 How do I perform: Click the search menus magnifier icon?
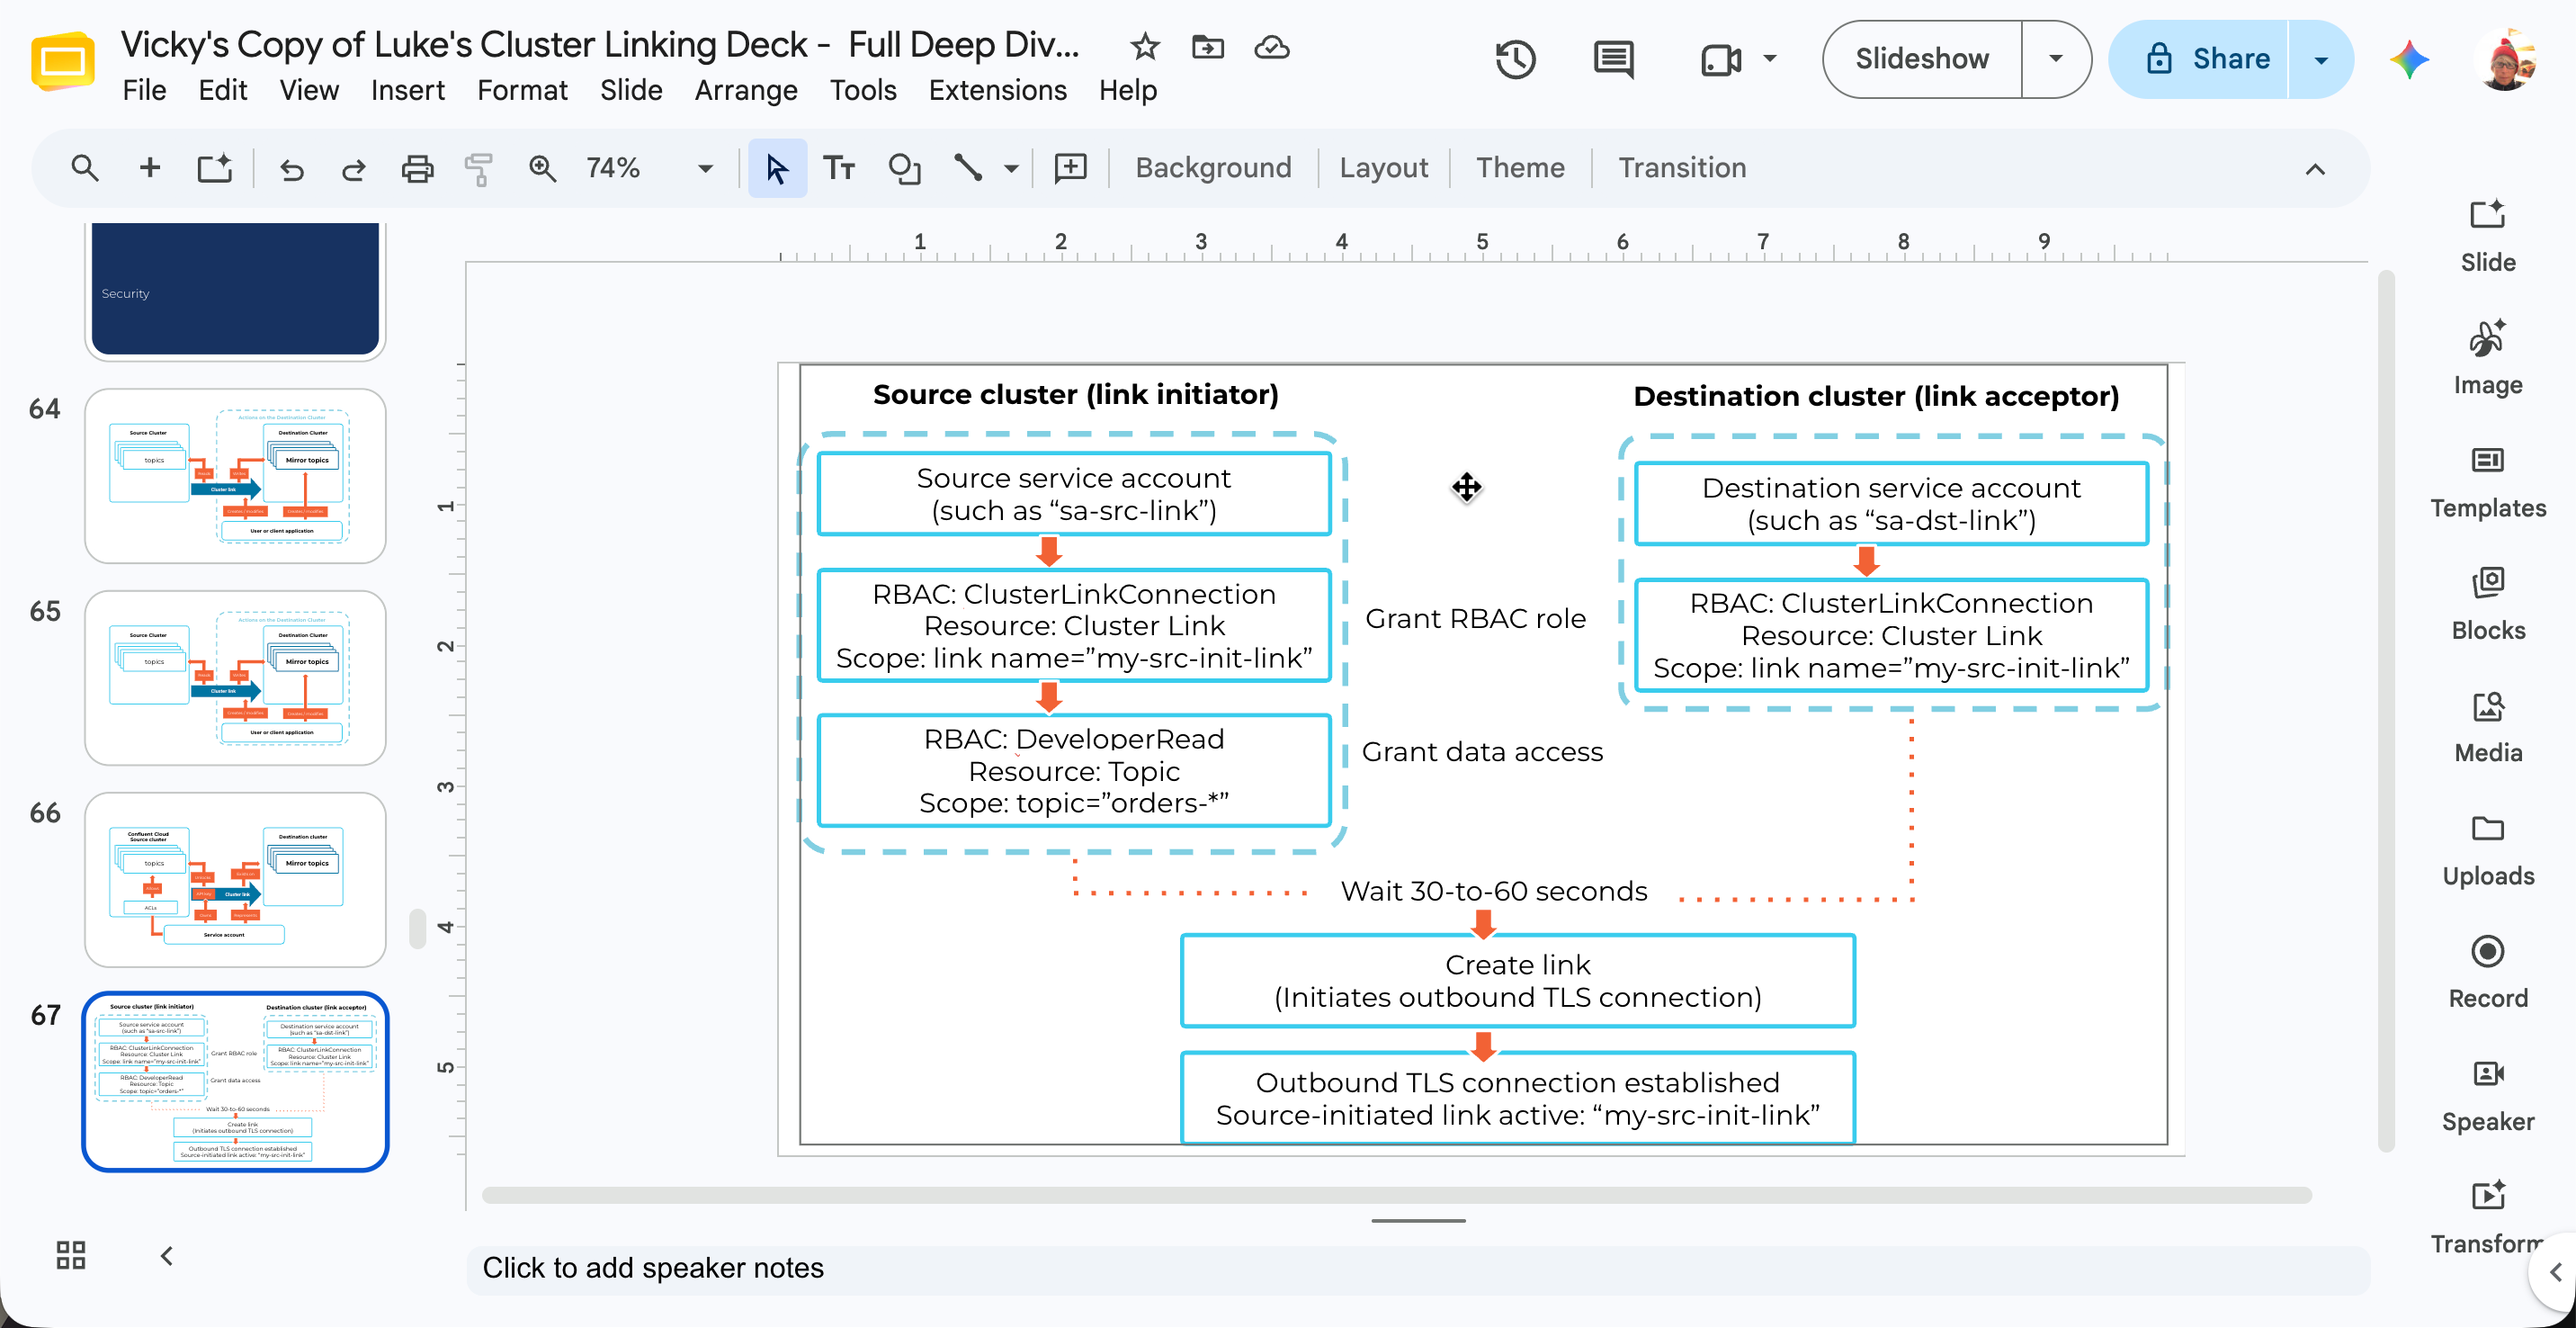click(x=85, y=168)
